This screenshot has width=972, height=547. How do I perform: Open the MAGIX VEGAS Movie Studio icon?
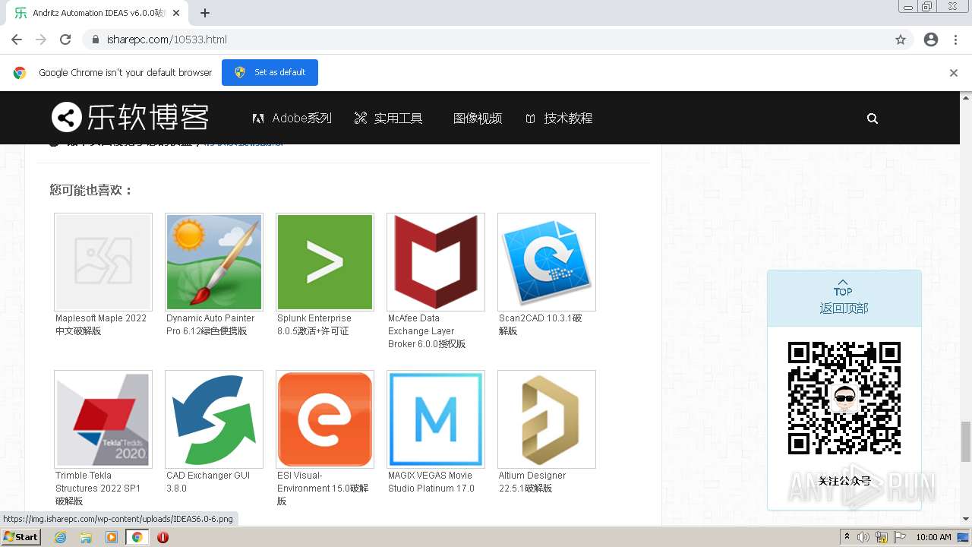[x=436, y=419]
